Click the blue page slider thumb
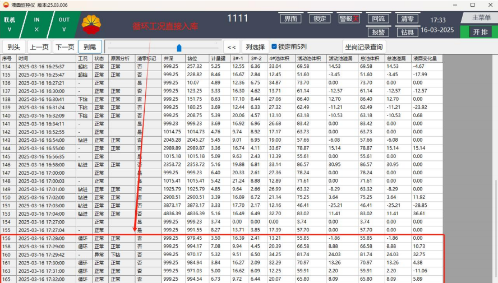 click(179, 48)
